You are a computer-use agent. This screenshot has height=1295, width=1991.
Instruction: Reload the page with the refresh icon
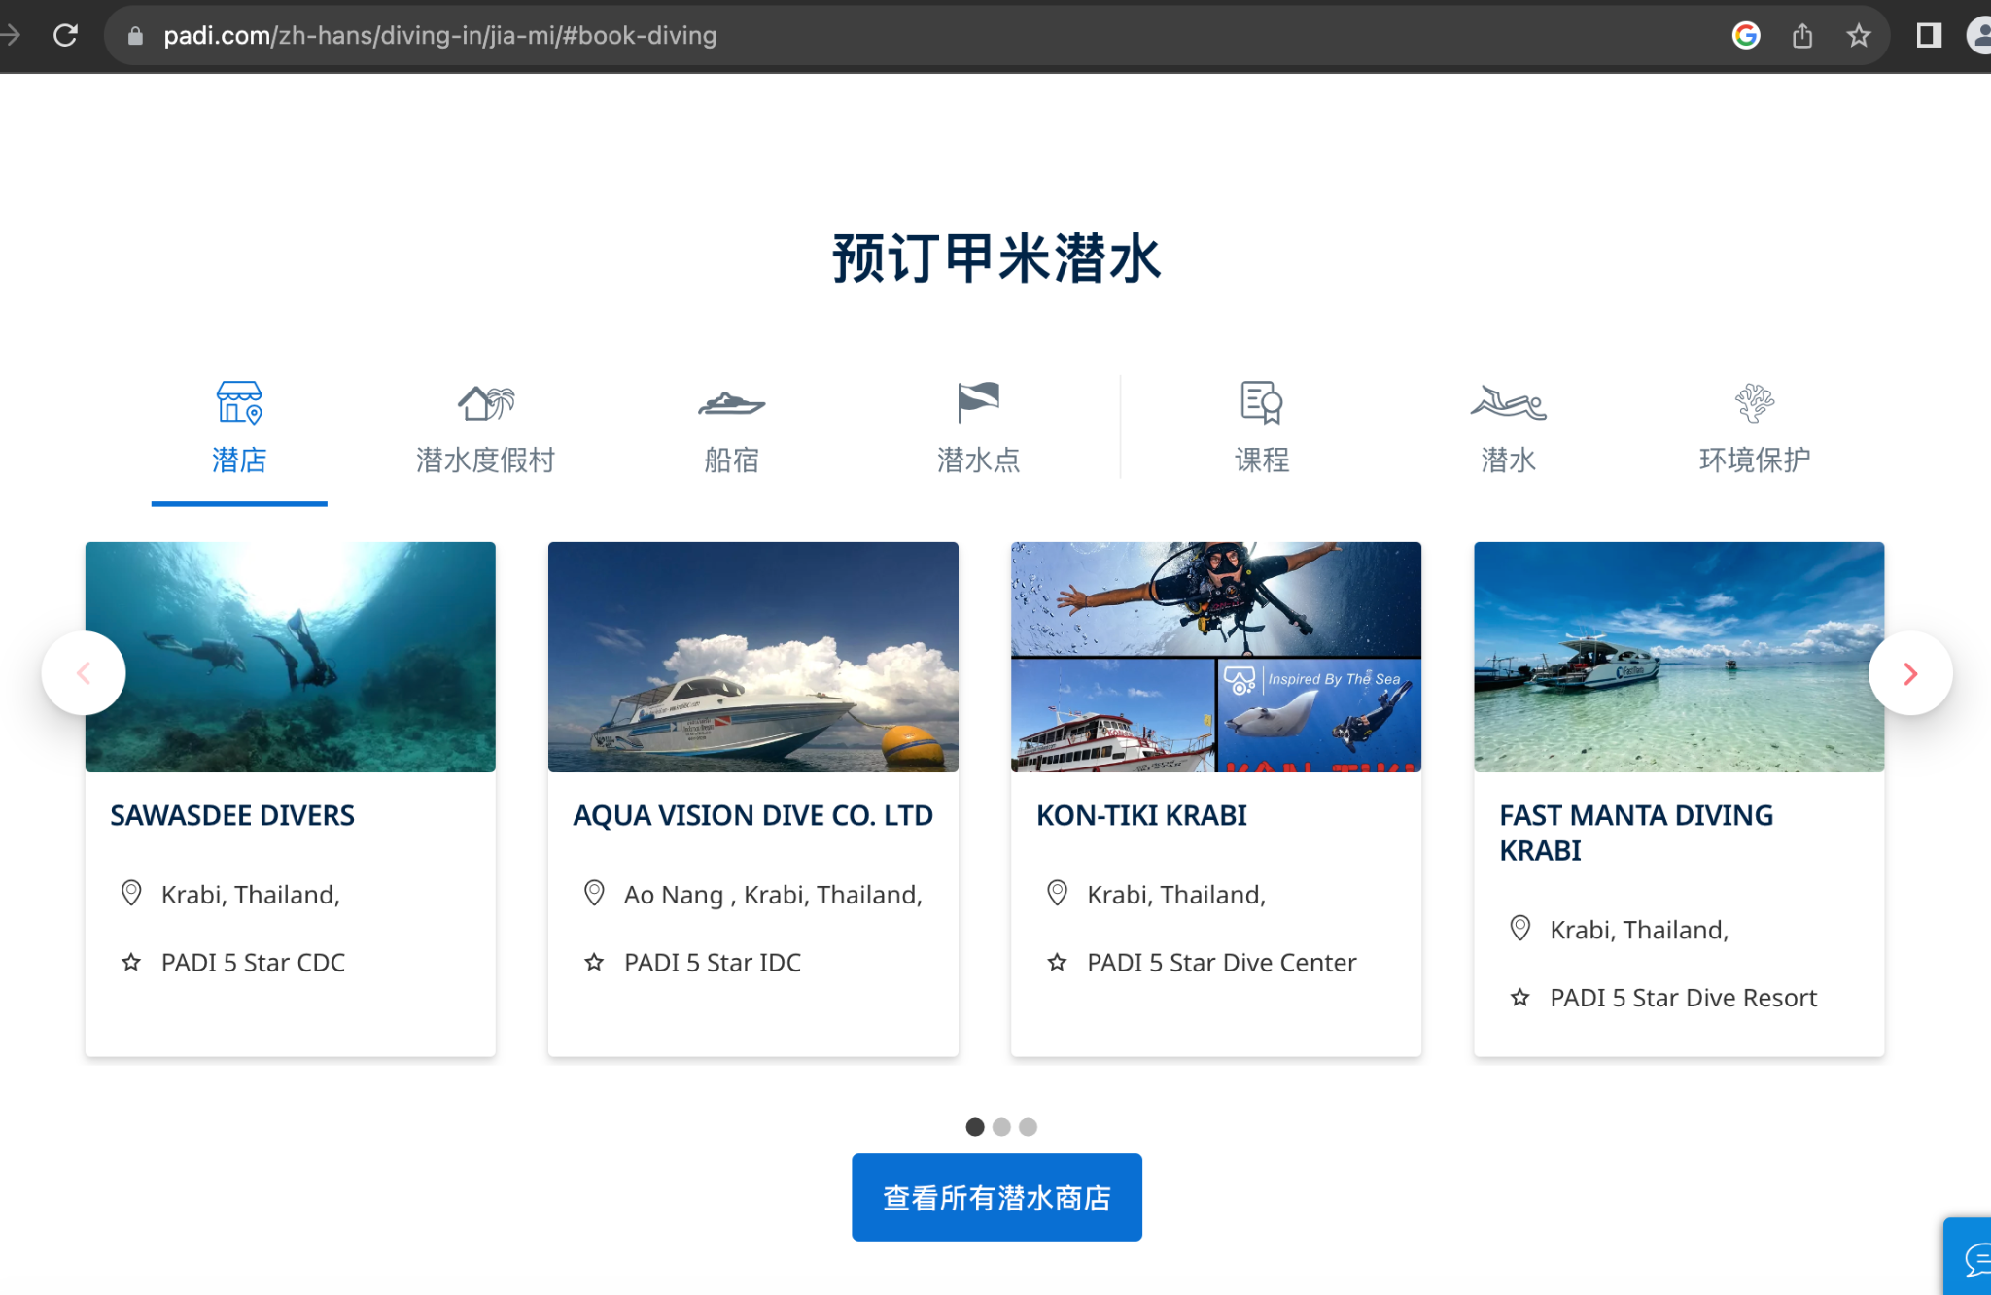point(65,36)
